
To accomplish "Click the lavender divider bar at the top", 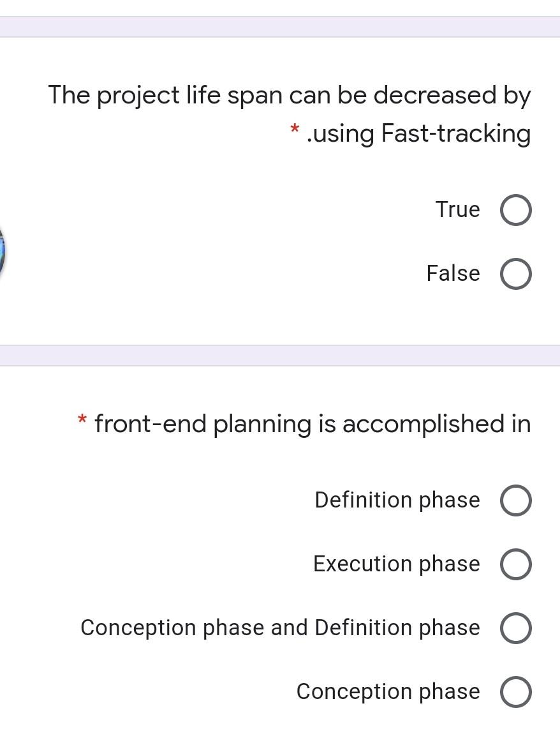I will pyautogui.click(x=280, y=27).
